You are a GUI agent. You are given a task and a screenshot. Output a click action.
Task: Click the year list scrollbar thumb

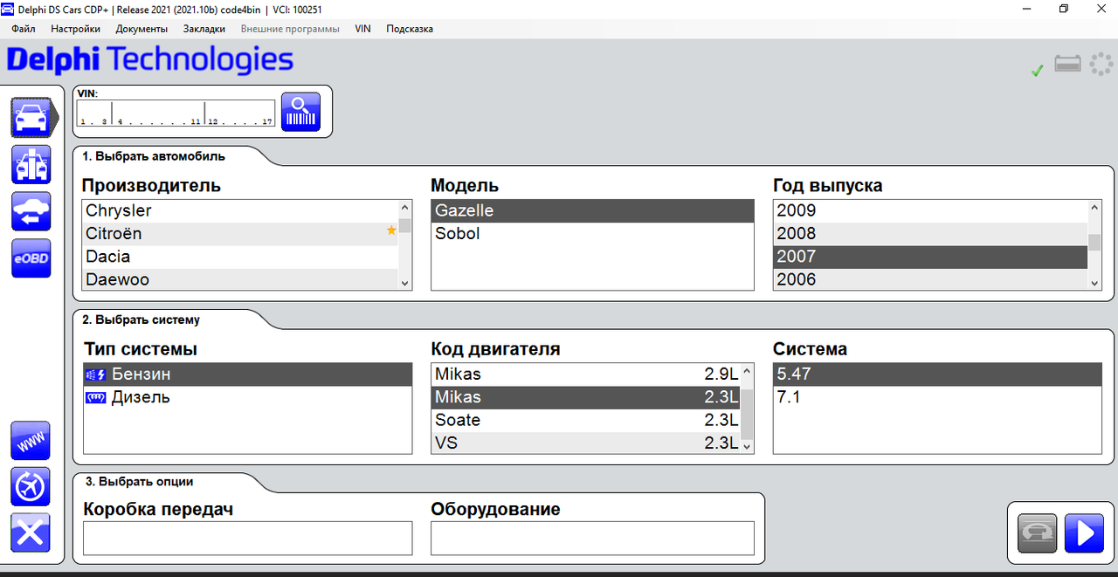pyautogui.click(x=1094, y=243)
